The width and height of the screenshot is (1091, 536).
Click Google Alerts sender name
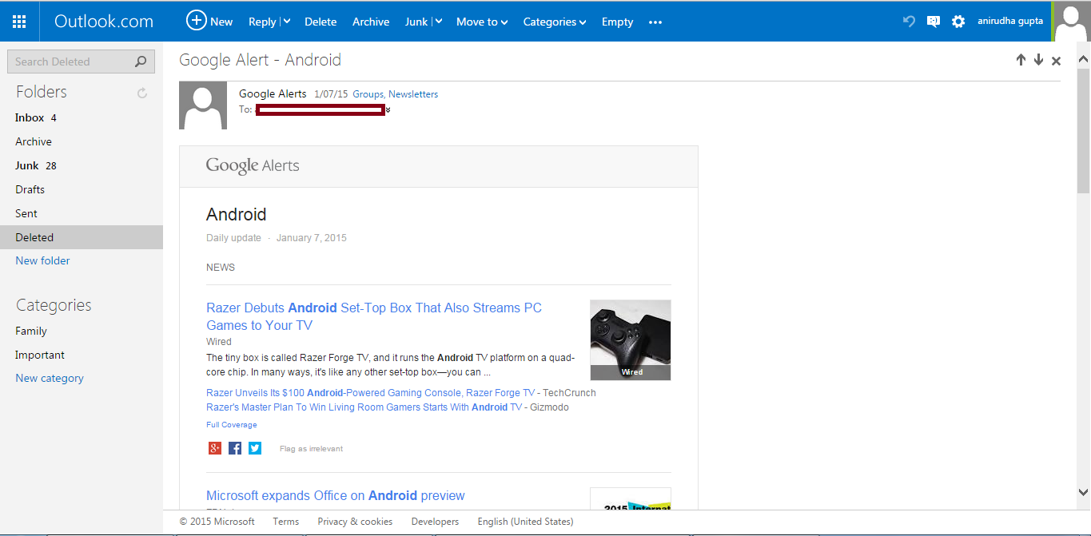pyautogui.click(x=273, y=93)
